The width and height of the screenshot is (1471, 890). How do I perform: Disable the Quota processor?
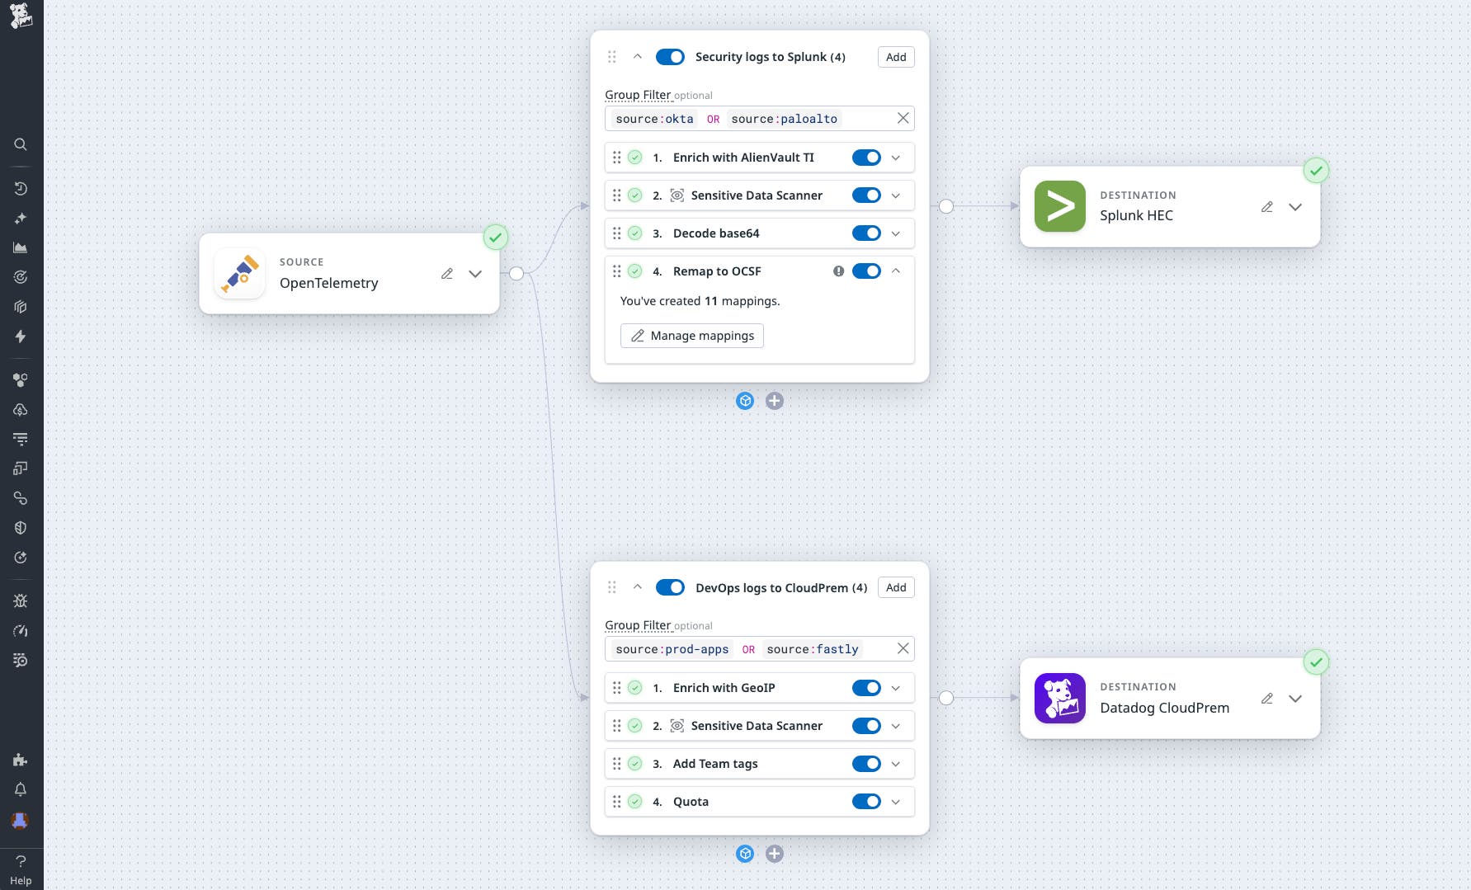tap(865, 801)
